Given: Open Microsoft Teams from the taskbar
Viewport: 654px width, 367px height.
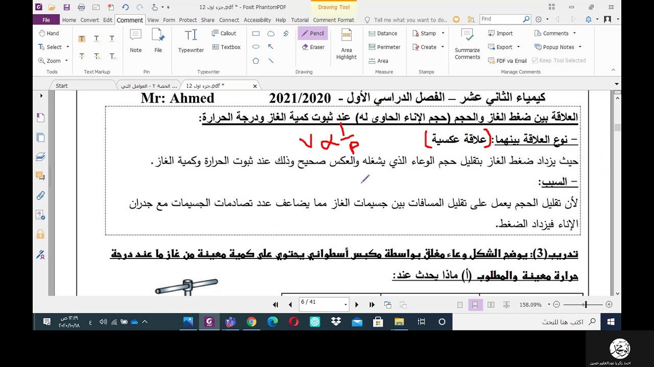Looking at the screenshot, I should [230, 322].
